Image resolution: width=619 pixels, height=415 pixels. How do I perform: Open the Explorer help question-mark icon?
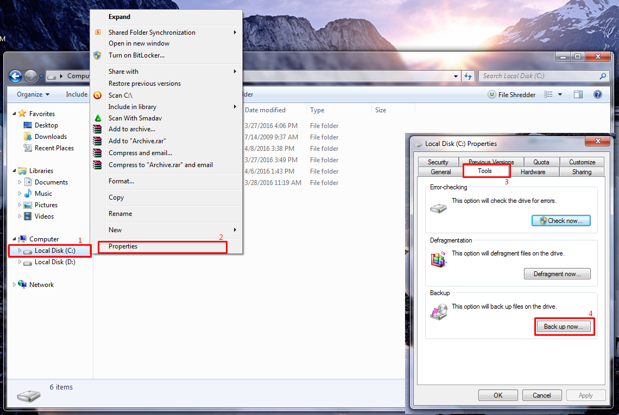[x=598, y=94]
